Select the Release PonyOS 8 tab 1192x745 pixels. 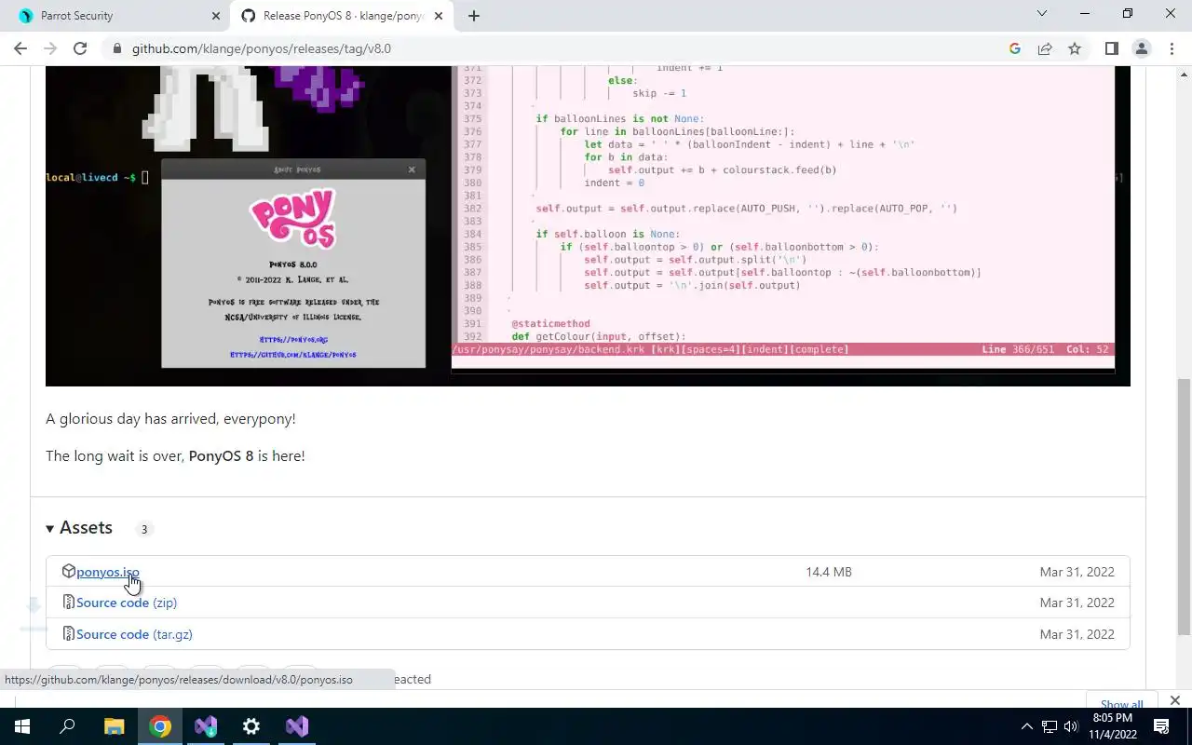click(x=343, y=16)
